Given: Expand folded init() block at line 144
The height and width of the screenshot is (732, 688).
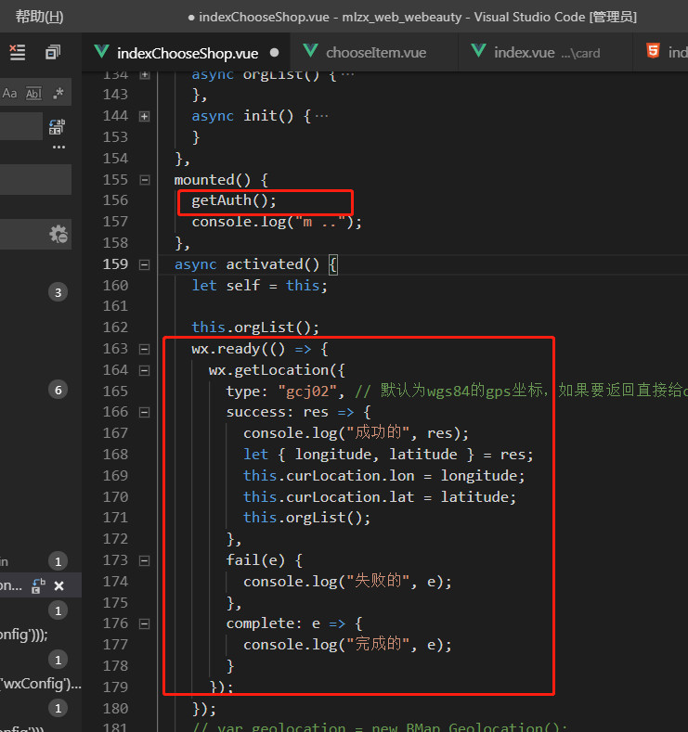Looking at the screenshot, I should click(144, 116).
